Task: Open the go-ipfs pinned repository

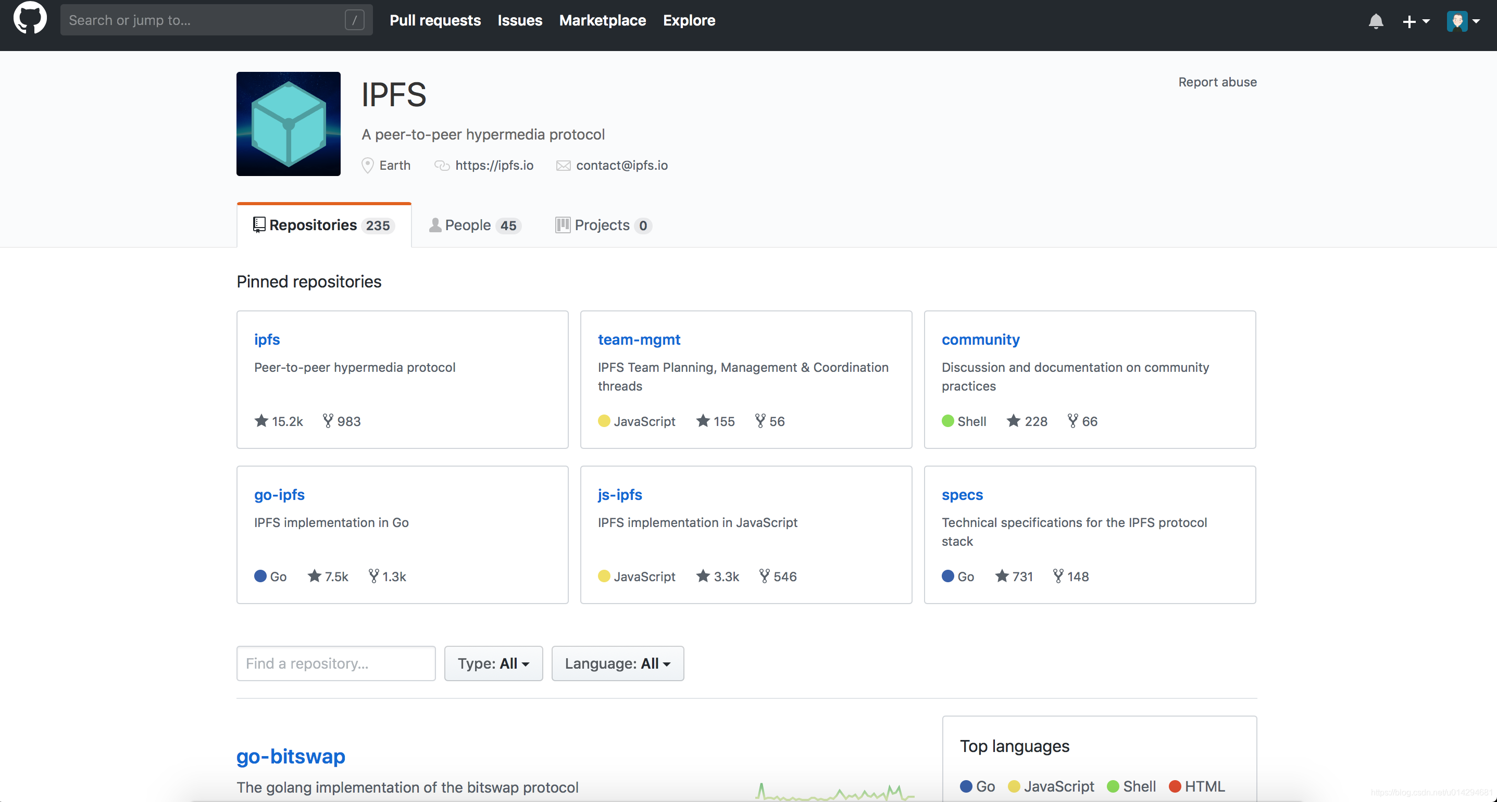Action: (x=279, y=495)
